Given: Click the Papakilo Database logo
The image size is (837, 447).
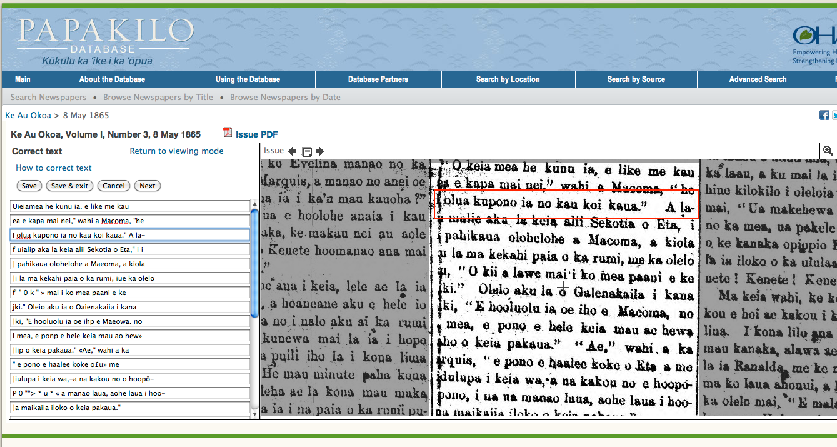Looking at the screenshot, I should click(x=105, y=42).
